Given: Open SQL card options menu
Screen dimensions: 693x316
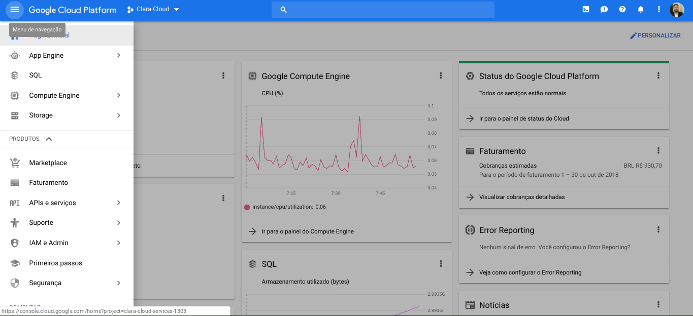Looking at the screenshot, I should pyautogui.click(x=441, y=263).
